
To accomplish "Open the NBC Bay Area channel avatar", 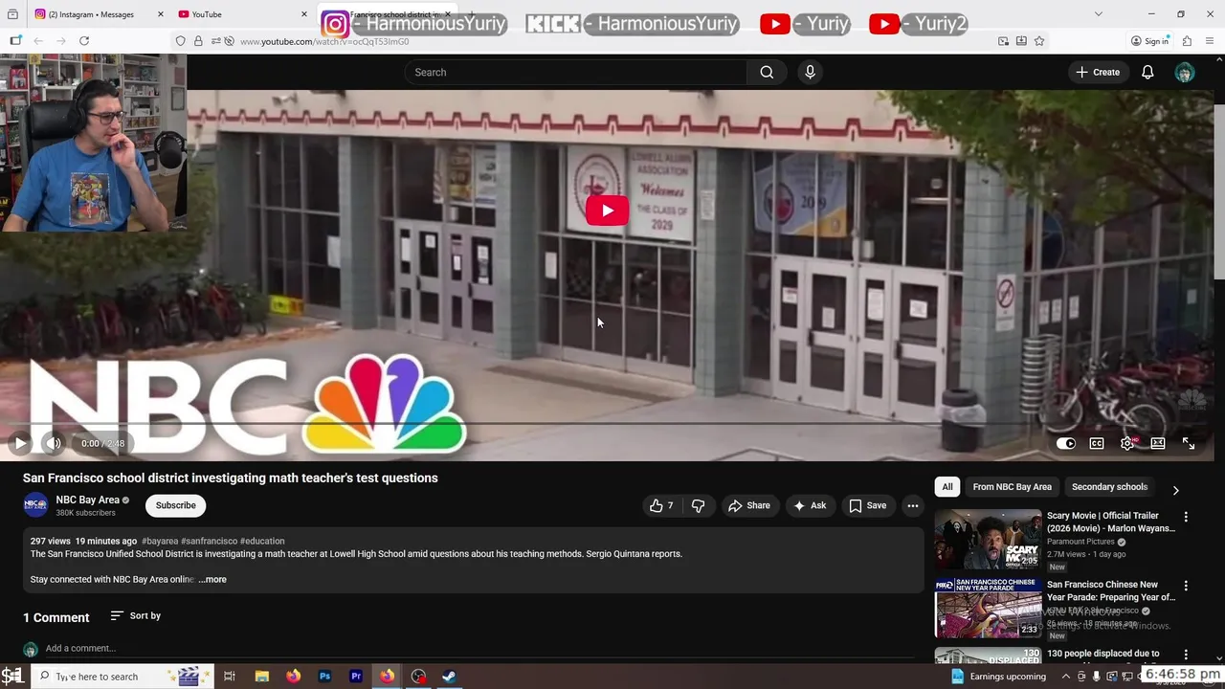I will click(35, 505).
